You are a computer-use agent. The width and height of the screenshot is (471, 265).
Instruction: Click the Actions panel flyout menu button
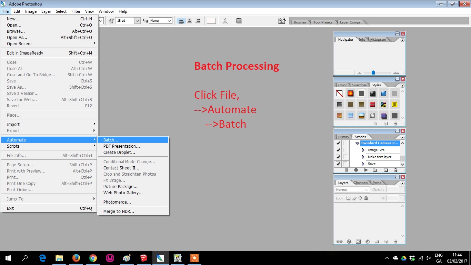coord(402,137)
